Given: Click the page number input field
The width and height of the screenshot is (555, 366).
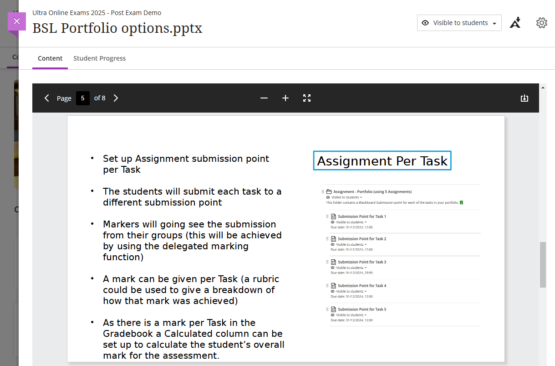Looking at the screenshot, I should point(83,98).
